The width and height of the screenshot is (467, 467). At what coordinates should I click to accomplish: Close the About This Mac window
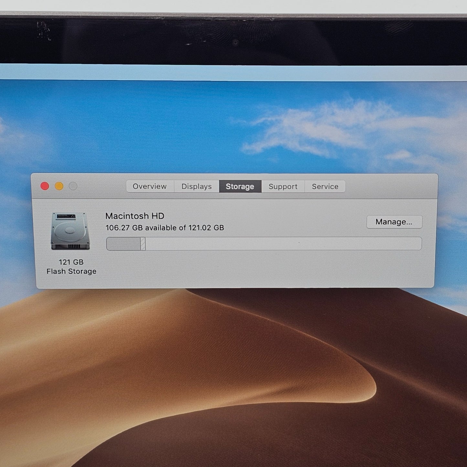click(x=45, y=186)
